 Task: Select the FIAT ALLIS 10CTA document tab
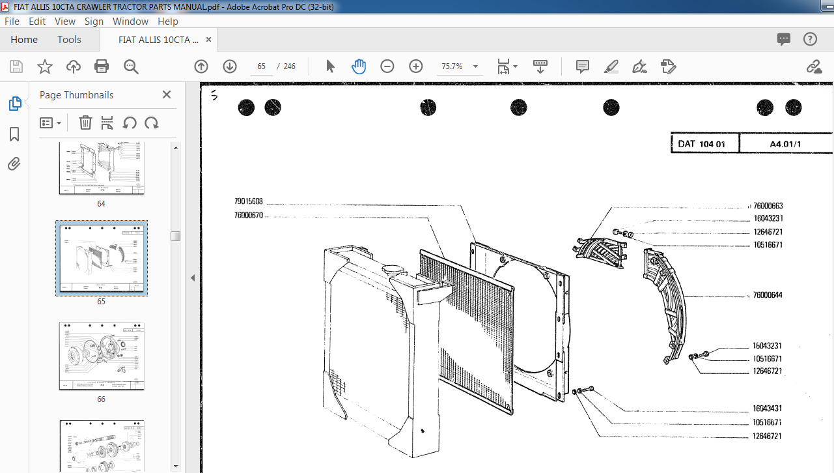pyautogui.click(x=159, y=40)
